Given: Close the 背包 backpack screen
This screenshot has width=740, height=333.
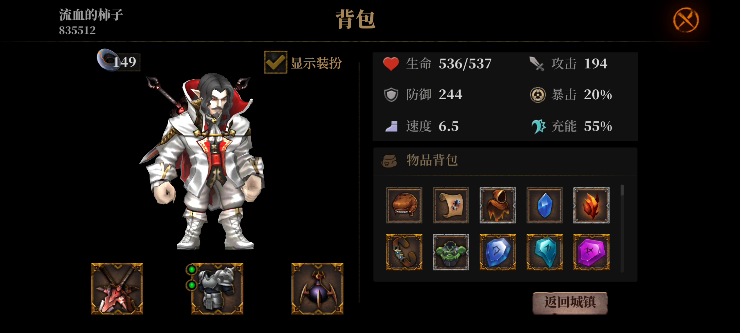Looking at the screenshot, I should pyautogui.click(x=686, y=20).
